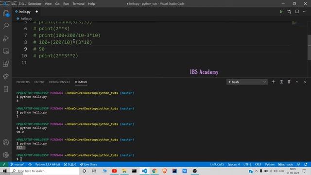Select Python 3.9.4 64-bit interpreter in status bar
Screen dimensions: 311x175
48,164
